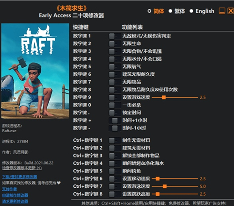Select 繁体 language radio button
Screen dimensions: 234x206
click(170, 11)
